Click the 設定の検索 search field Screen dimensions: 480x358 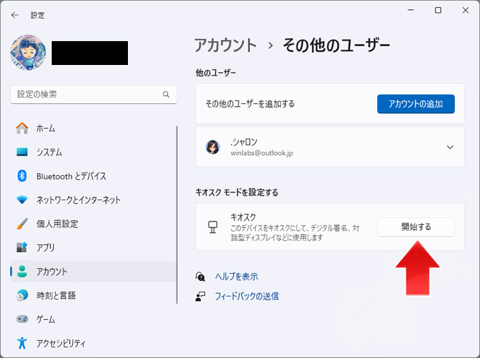click(93, 95)
